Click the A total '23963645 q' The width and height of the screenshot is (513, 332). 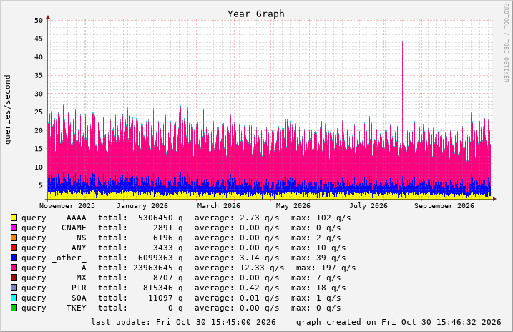(158, 268)
